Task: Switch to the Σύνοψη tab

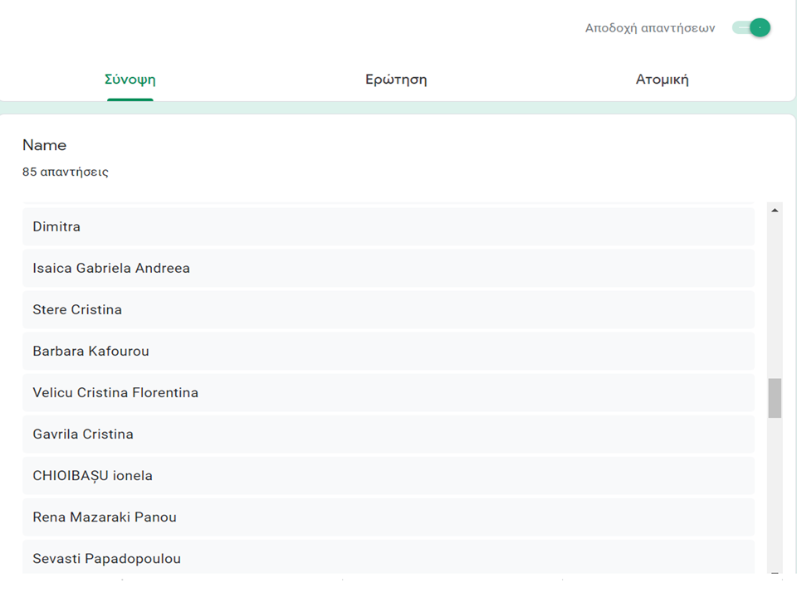Action: (x=130, y=80)
